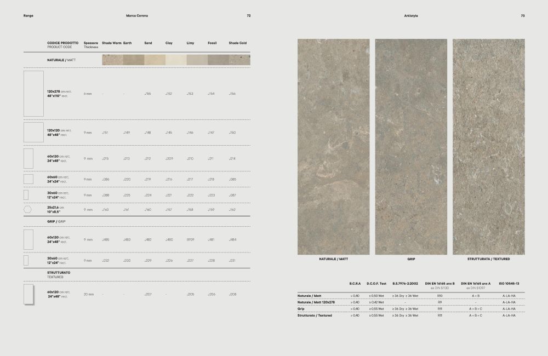Click the Grip 30x60 tile outline icon
548x356 pixels.
pos(26,260)
